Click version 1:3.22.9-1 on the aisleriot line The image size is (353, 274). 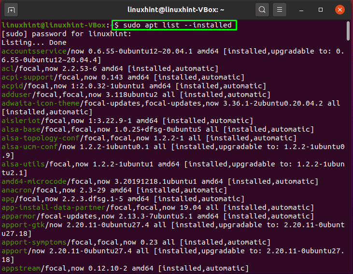coord(110,121)
